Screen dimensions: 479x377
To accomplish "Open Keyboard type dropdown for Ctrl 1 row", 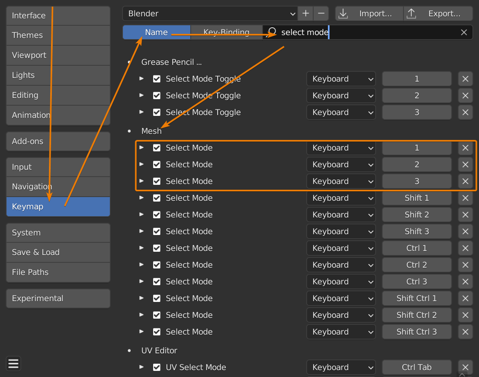I will pos(341,248).
